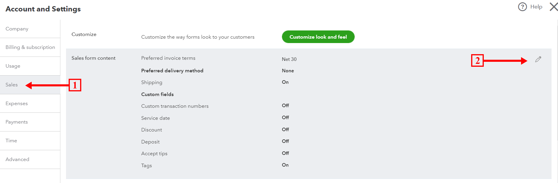Switch to Billing & subscription tab
This screenshot has height=183, width=558.
[30, 47]
